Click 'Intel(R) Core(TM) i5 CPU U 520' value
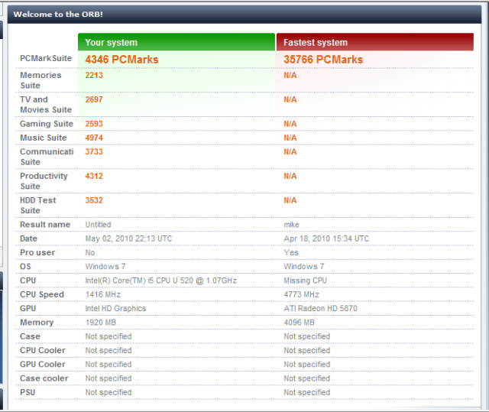The image size is (489, 412). 161,281
